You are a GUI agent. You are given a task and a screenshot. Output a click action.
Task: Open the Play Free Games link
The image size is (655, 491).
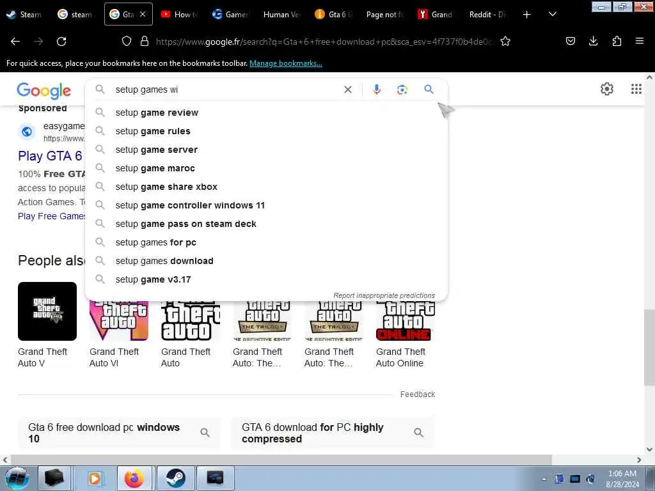tap(51, 216)
